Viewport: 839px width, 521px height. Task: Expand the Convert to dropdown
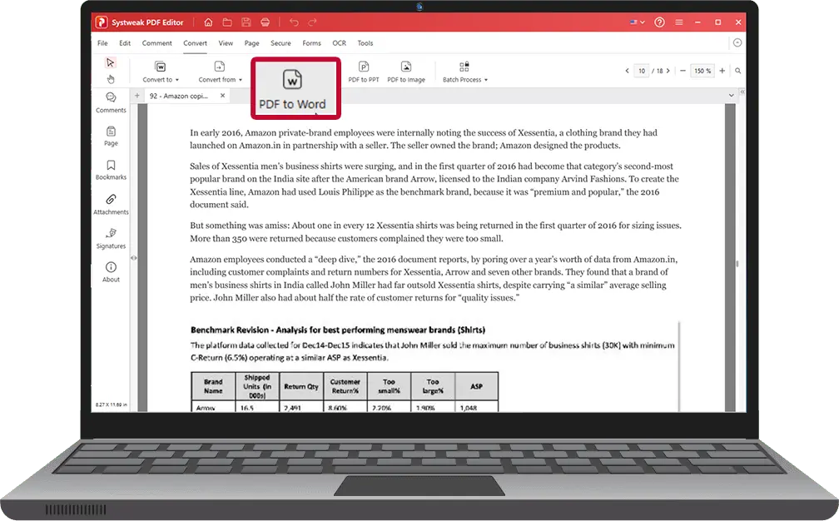tap(161, 71)
